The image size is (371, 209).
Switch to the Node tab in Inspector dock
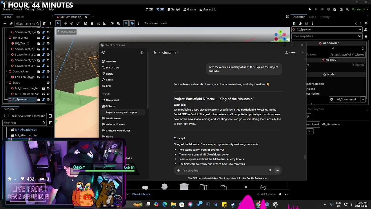[x=312, y=17]
